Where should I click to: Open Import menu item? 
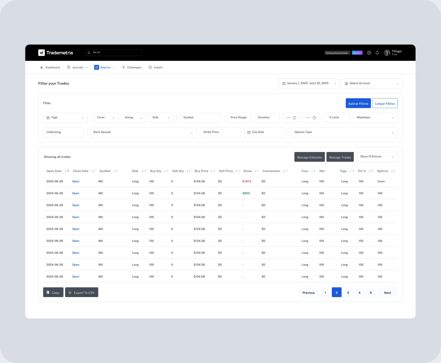pyautogui.click(x=155, y=68)
